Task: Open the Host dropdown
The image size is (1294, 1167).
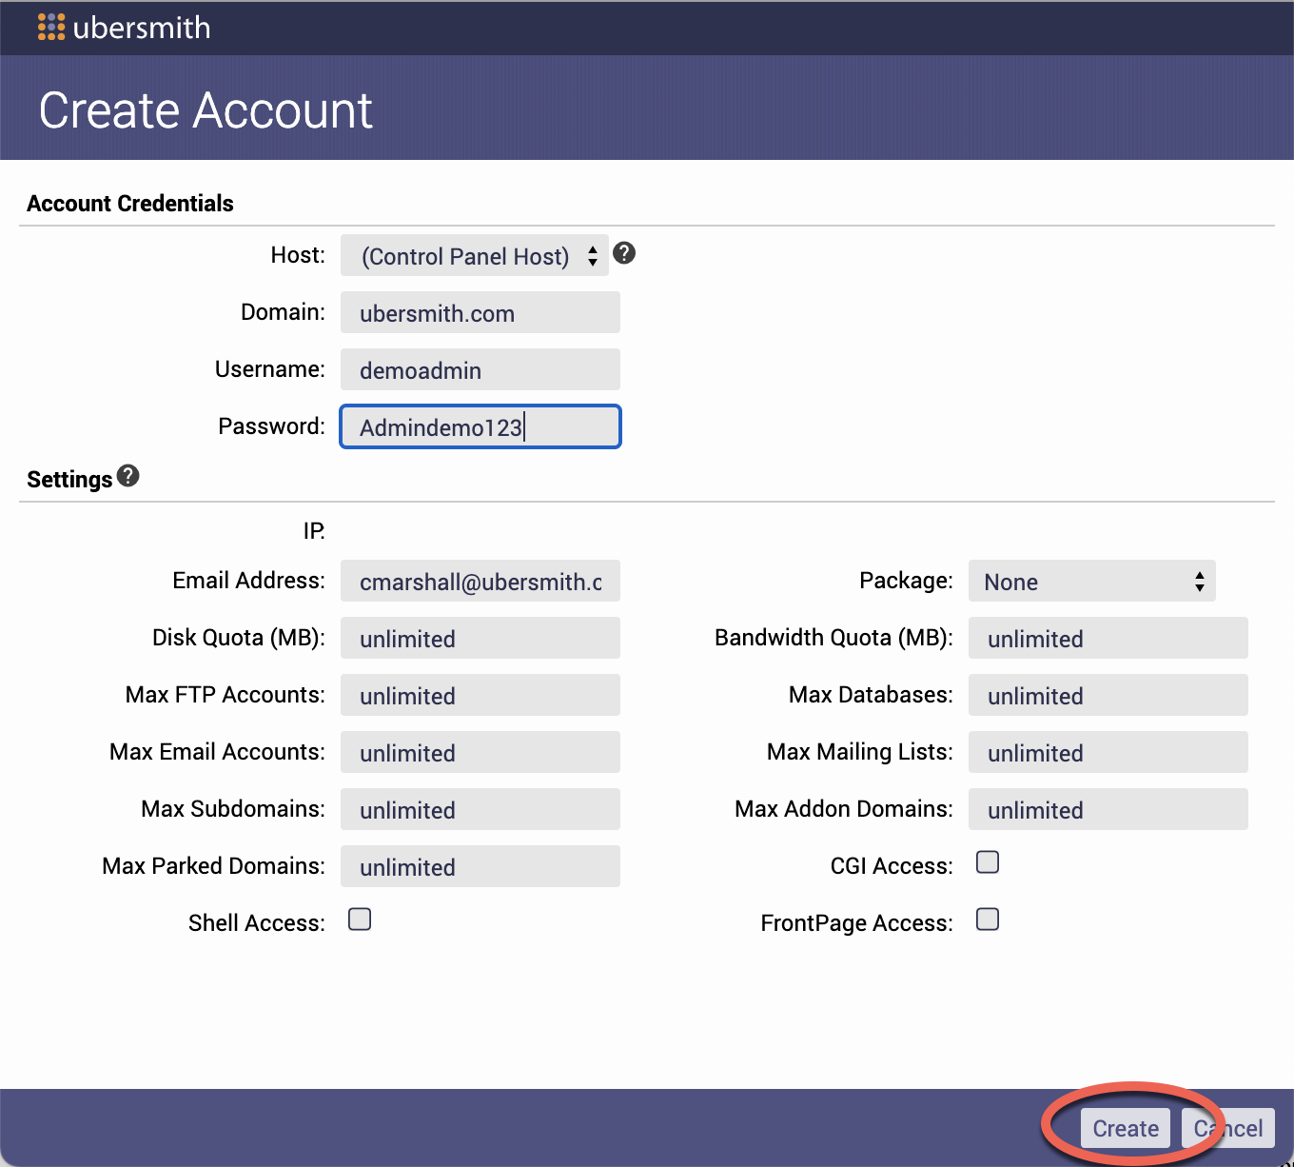Action: click(x=475, y=255)
